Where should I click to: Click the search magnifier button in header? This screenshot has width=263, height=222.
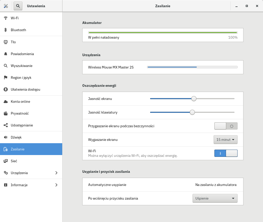[18, 6]
